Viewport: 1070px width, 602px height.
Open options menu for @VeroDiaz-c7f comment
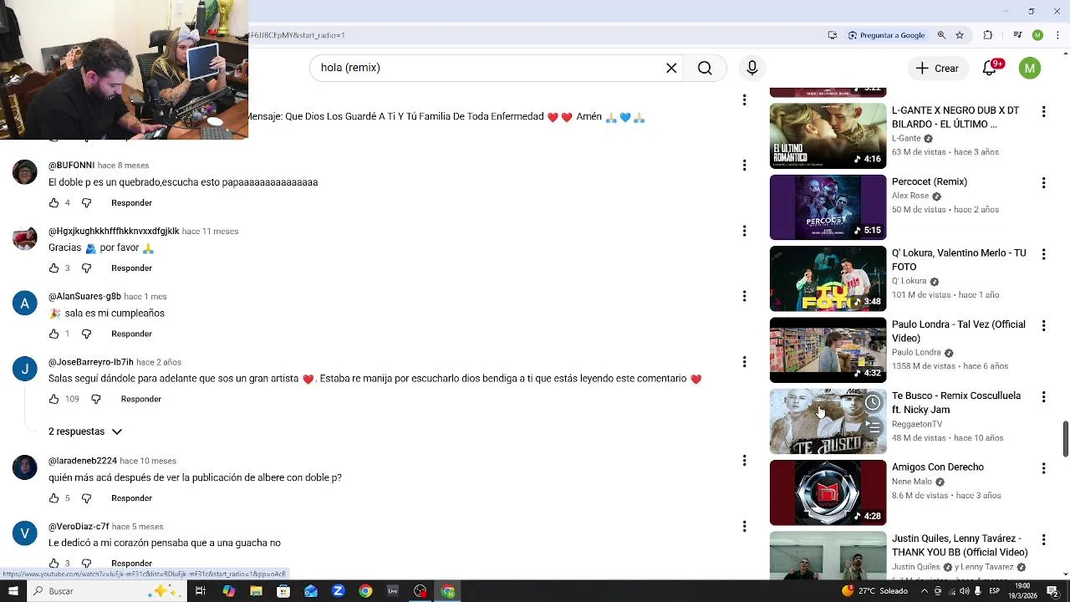[x=744, y=527]
